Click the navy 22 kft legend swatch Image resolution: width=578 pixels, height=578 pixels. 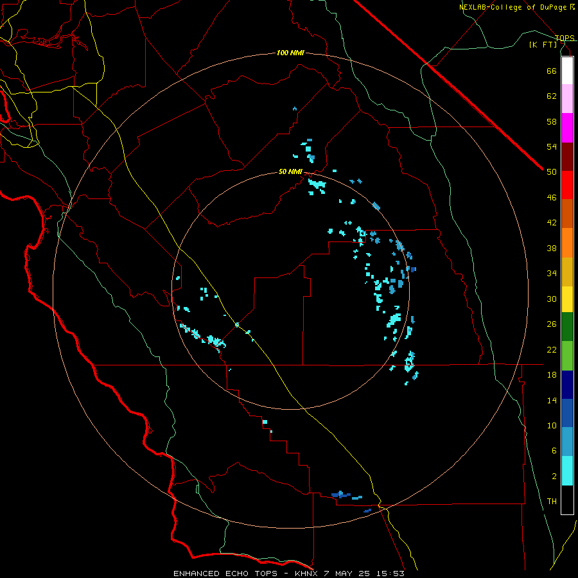567,385
